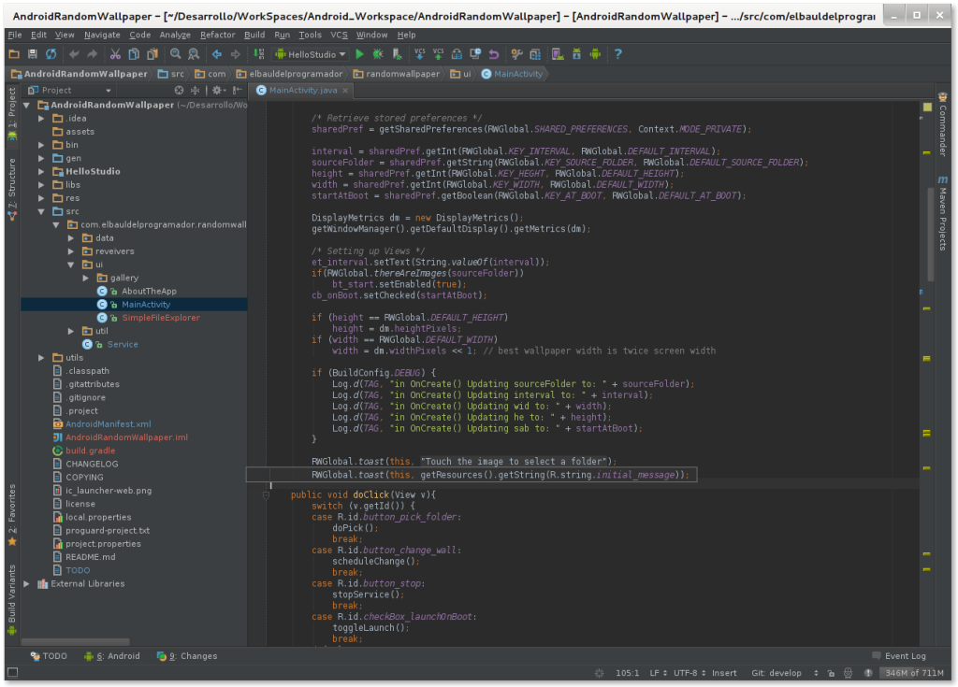The width and height of the screenshot is (958, 687).
Task: Open the 6: Android tool window button
Action: click(112, 656)
